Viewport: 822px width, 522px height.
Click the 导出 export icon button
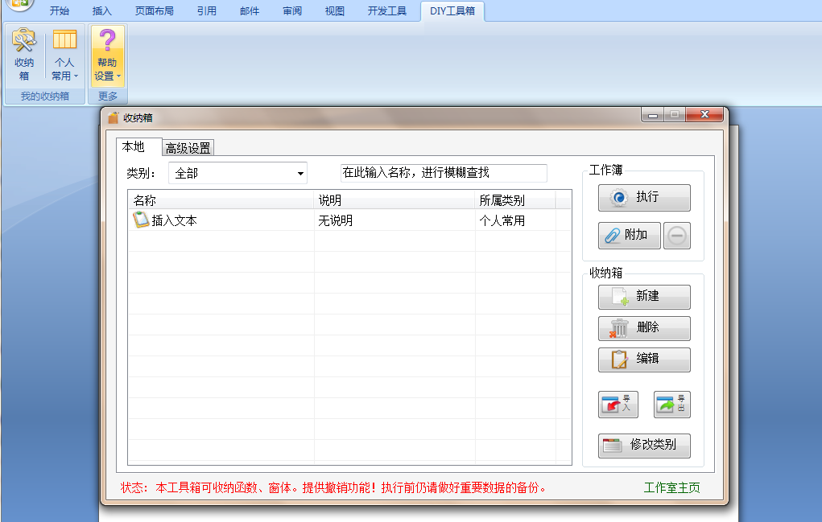(671, 405)
